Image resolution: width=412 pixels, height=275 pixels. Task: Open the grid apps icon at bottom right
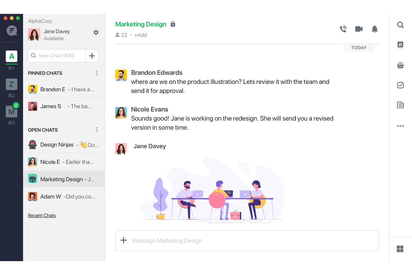tap(400, 249)
